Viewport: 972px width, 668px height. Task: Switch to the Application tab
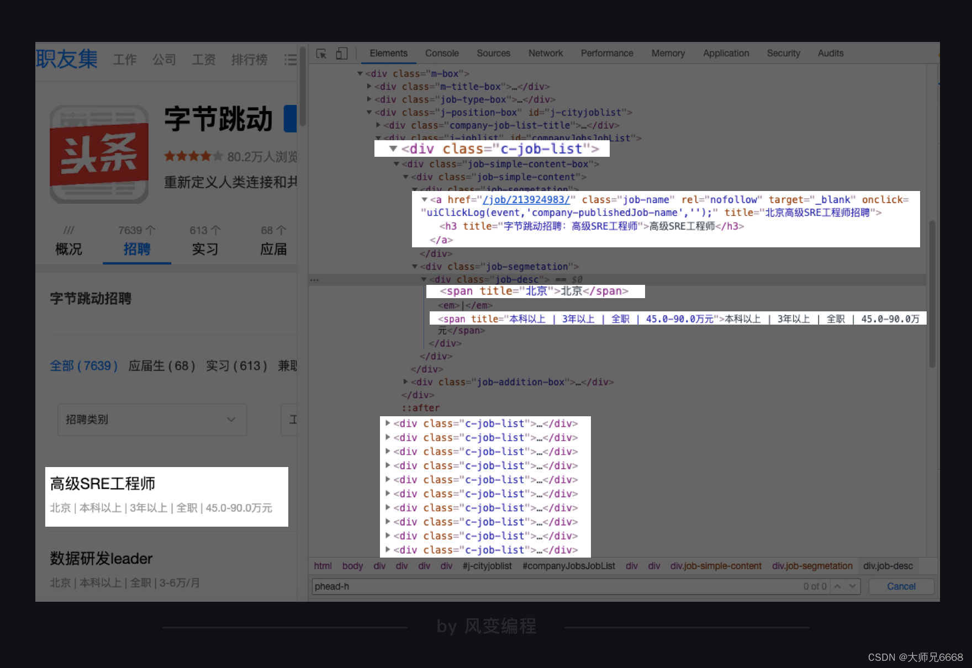726,54
